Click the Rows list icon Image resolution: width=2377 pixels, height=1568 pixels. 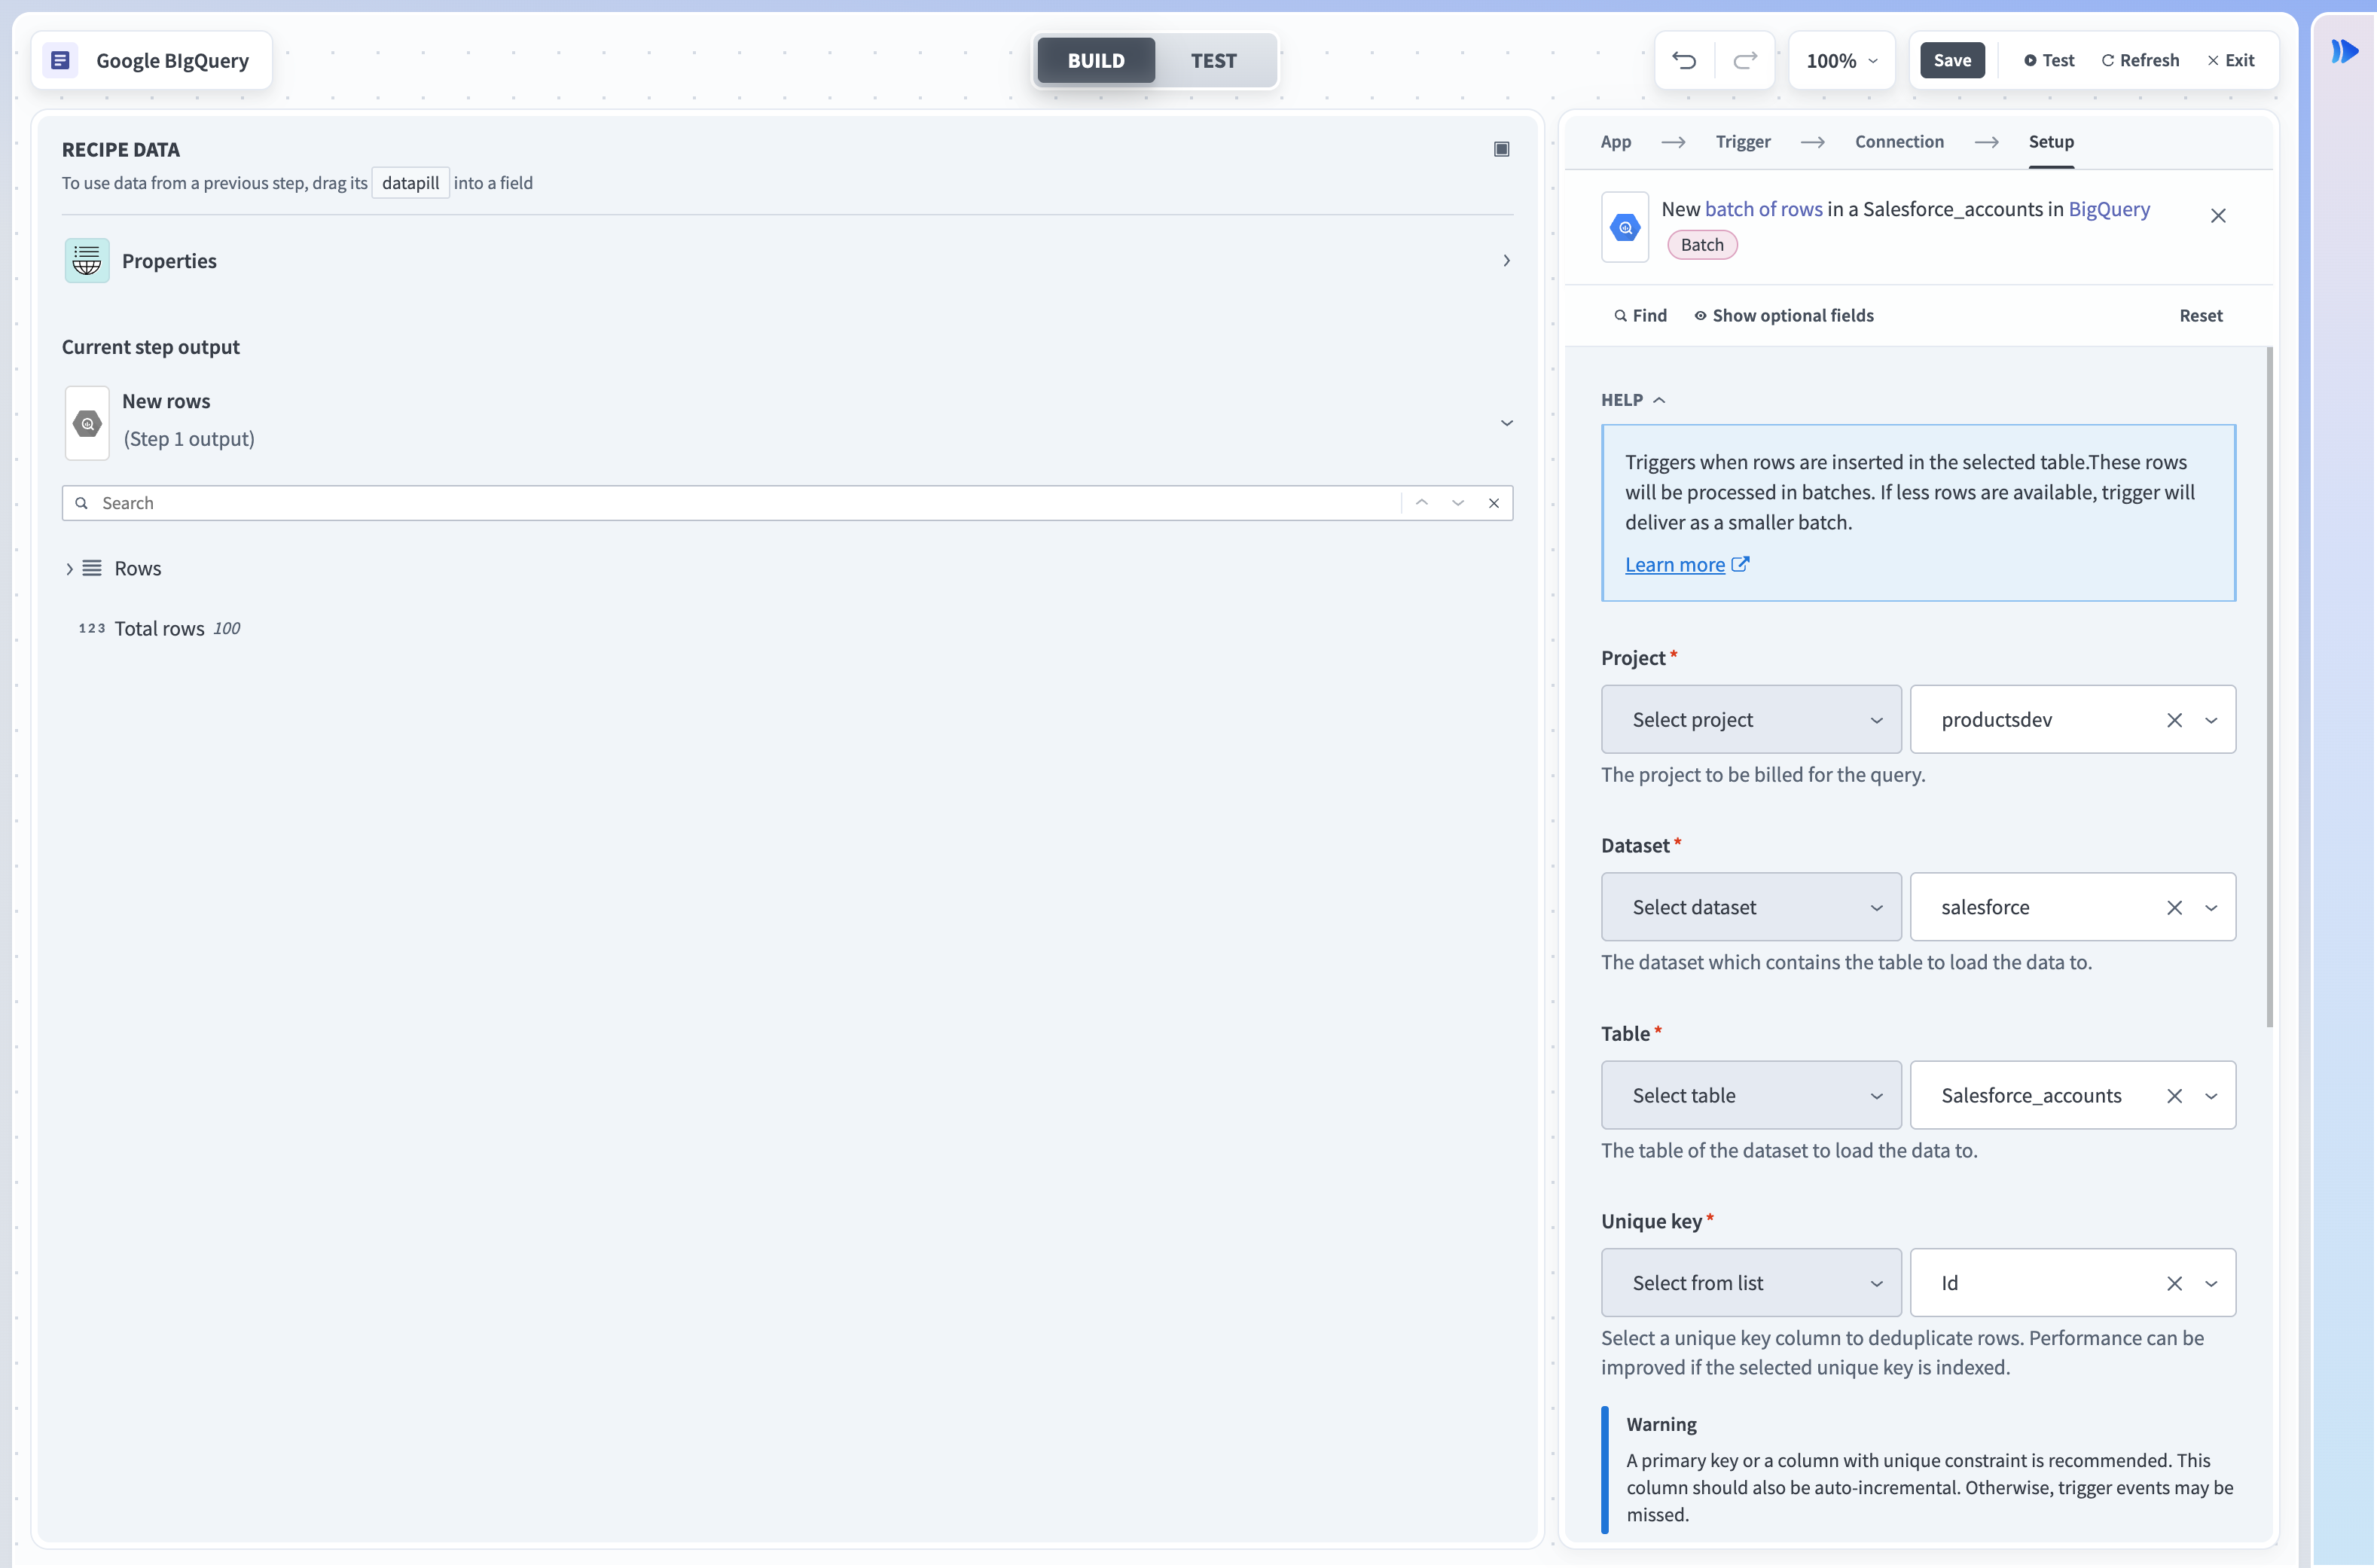[92, 568]
